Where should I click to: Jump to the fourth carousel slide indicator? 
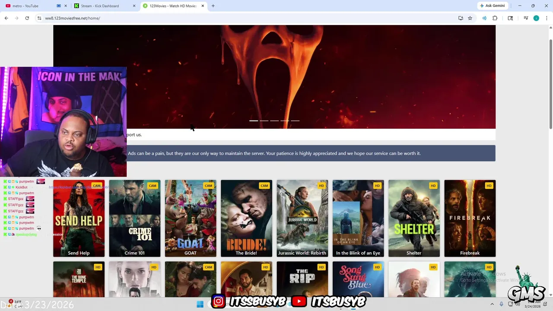(x=285, y=121)
